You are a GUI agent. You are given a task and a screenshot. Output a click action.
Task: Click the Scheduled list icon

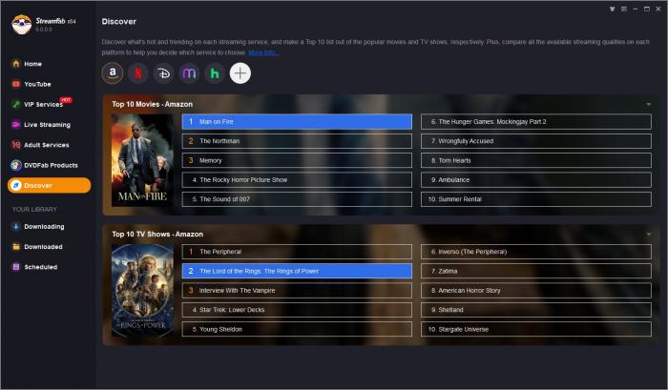pyautogui.click(x=16, y=267)
